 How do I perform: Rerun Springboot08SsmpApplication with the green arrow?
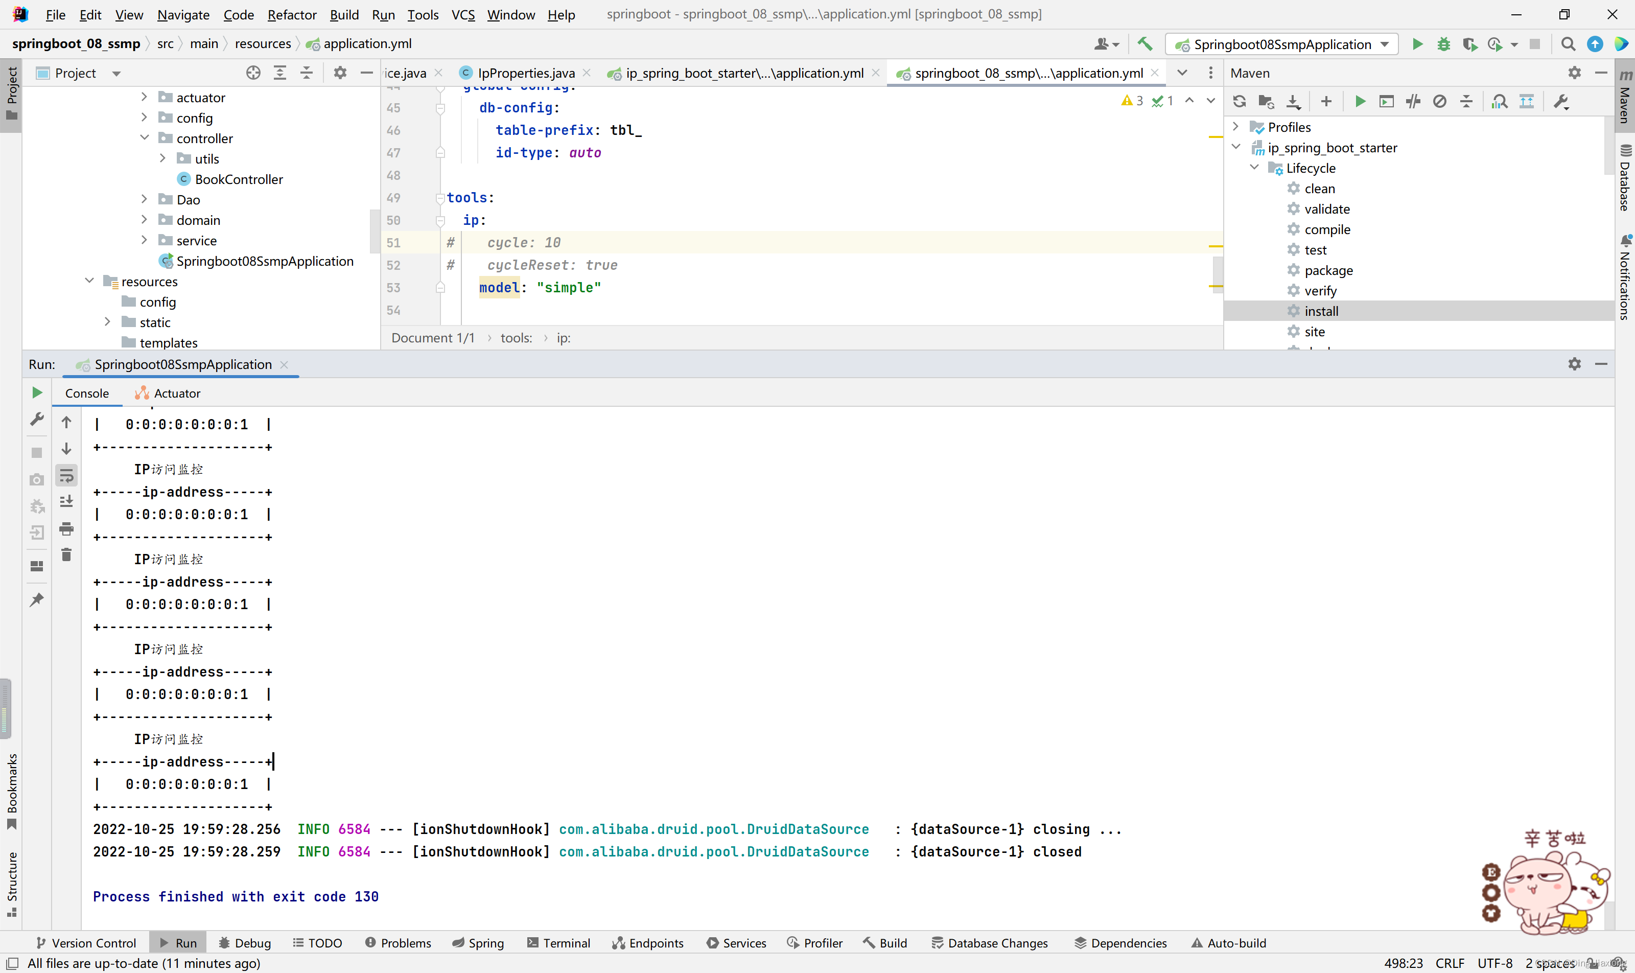(x=37, y=393)
